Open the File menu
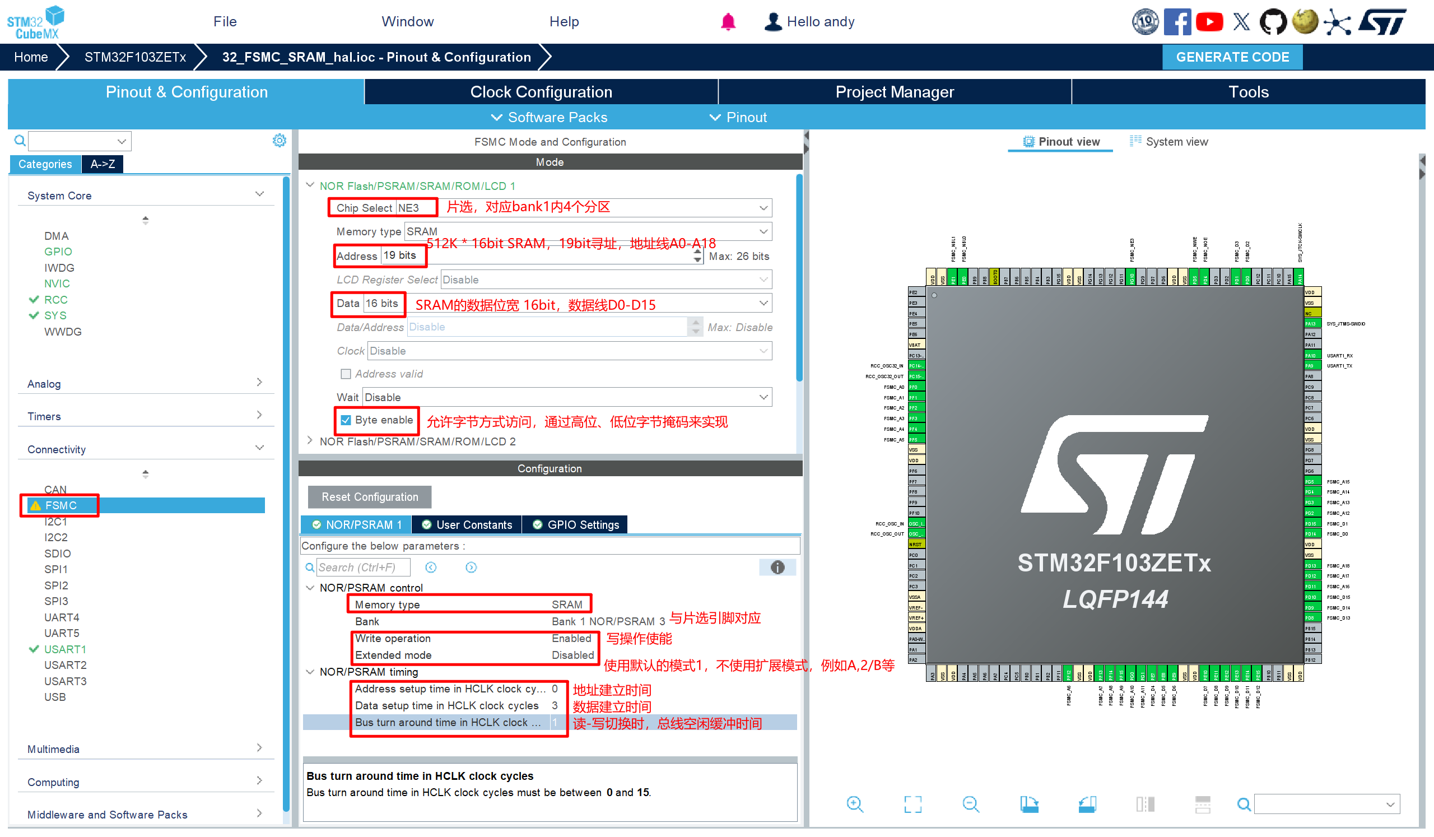This screenshot has height=837, width=1434. [x=225, y=22]
